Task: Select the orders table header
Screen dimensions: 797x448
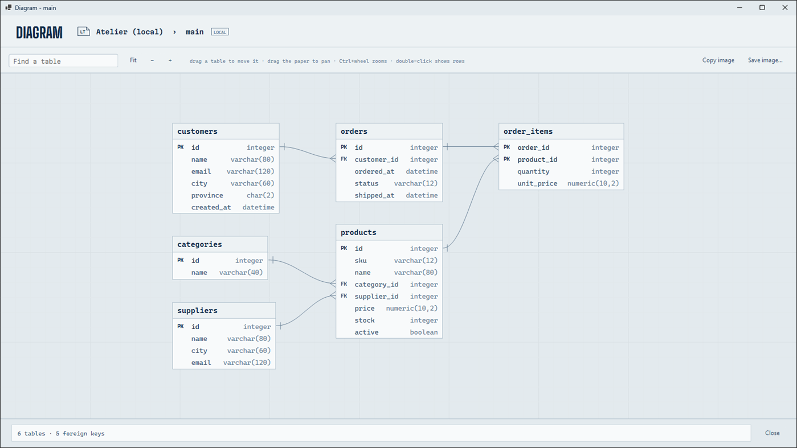Action: [389, 131]
